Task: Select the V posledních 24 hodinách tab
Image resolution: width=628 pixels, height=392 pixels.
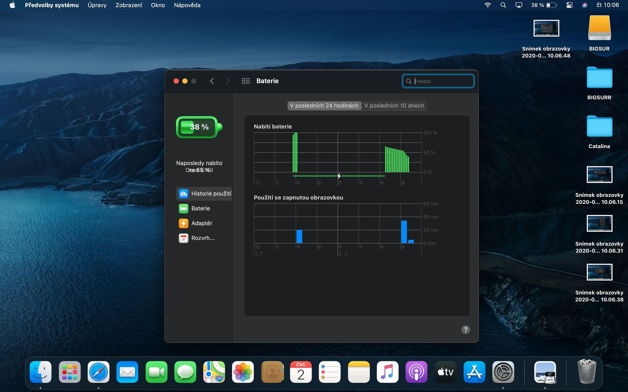Action: [324, 106]
